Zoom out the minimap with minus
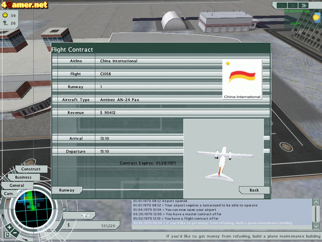 [15, 233]
